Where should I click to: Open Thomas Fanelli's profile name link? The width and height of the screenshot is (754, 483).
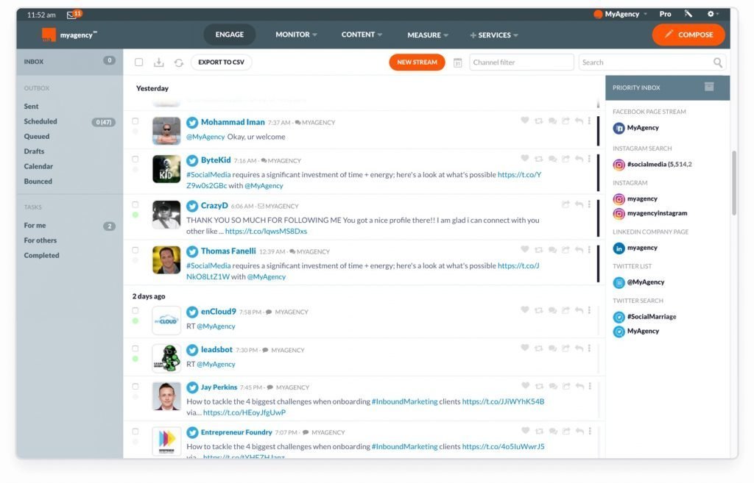(x=228, y=251)
